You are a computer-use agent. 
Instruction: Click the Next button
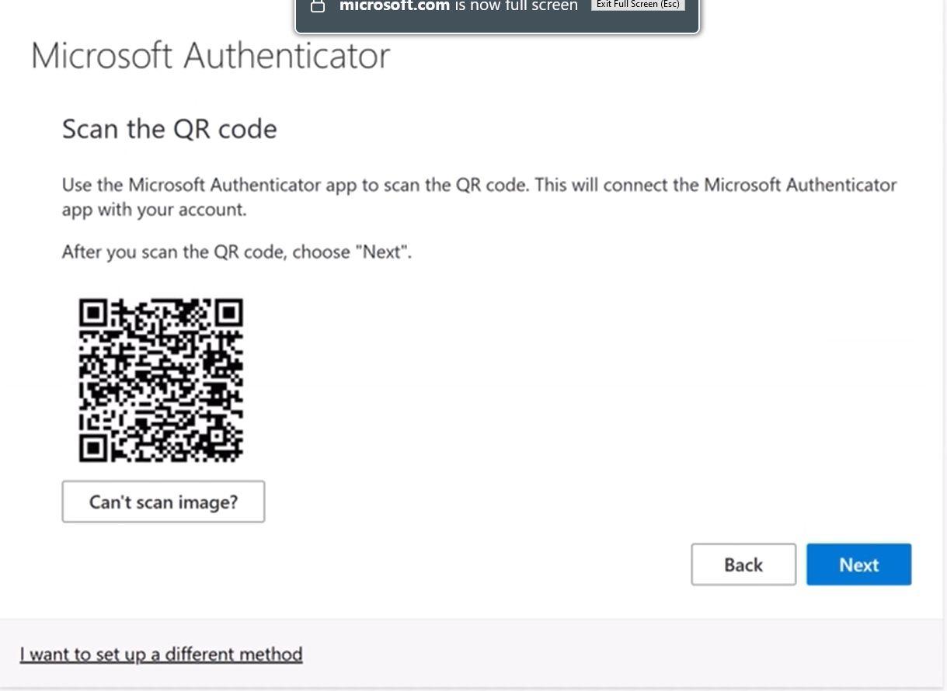click(858, 564)
